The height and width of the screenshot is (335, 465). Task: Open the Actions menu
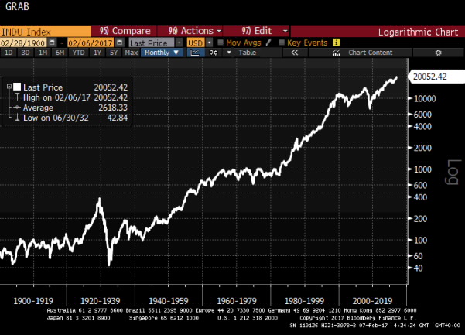point(187,32)
